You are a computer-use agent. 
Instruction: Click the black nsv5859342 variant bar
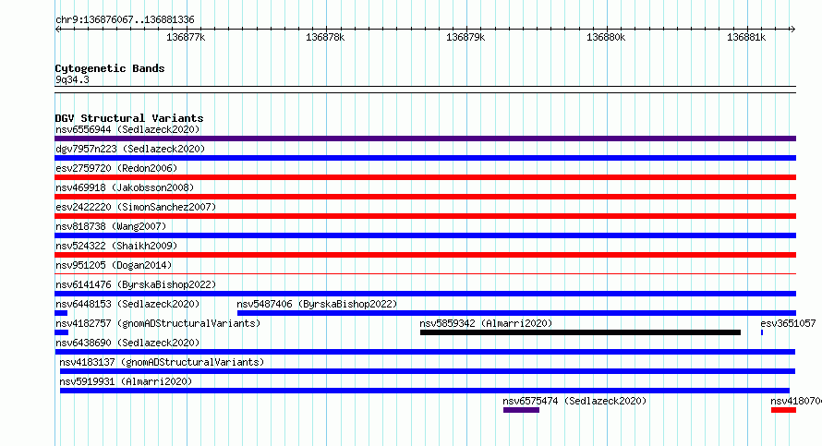click(580, 332)
